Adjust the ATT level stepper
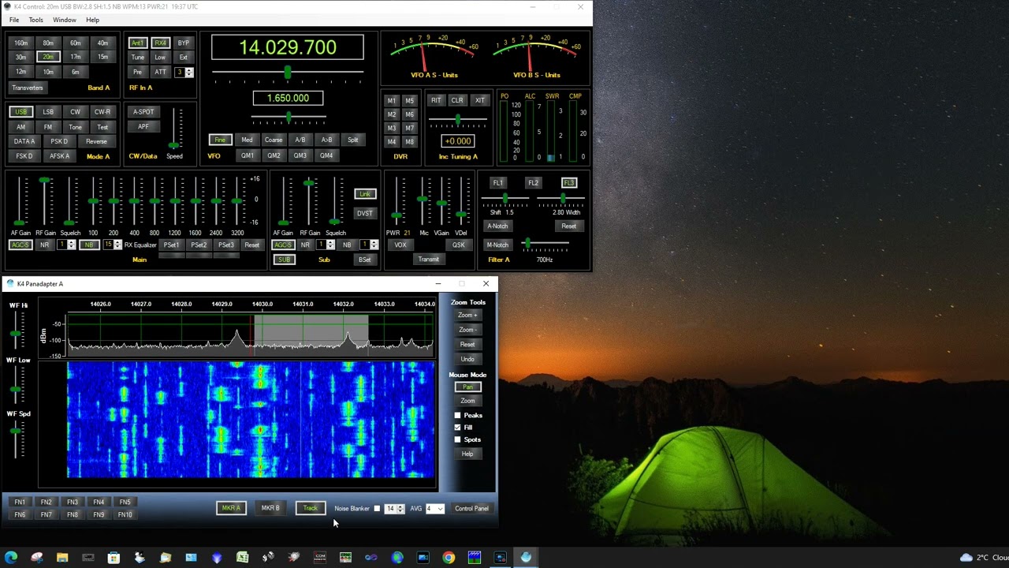Image resolution: width=1009 pixels, height=568 pixels. pyautogui.click(x=189, y=73)
